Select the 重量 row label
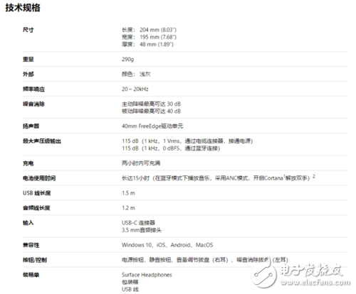The image size is (356, 294). 28,59
